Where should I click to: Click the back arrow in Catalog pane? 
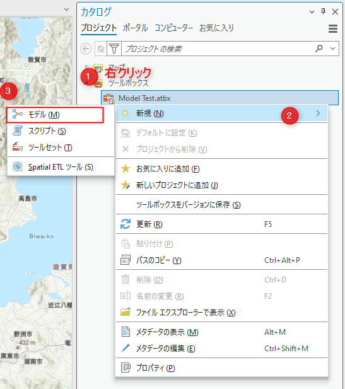[x=86, y=49]
